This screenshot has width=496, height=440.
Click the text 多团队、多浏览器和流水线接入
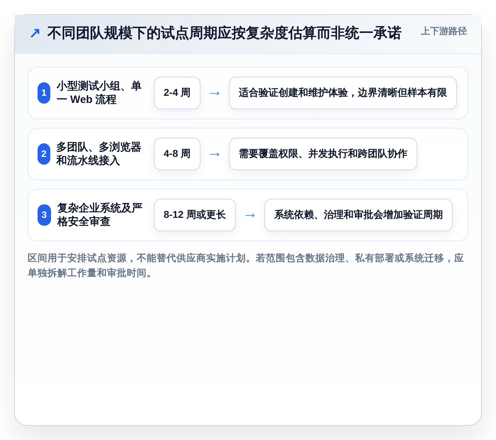99,154
